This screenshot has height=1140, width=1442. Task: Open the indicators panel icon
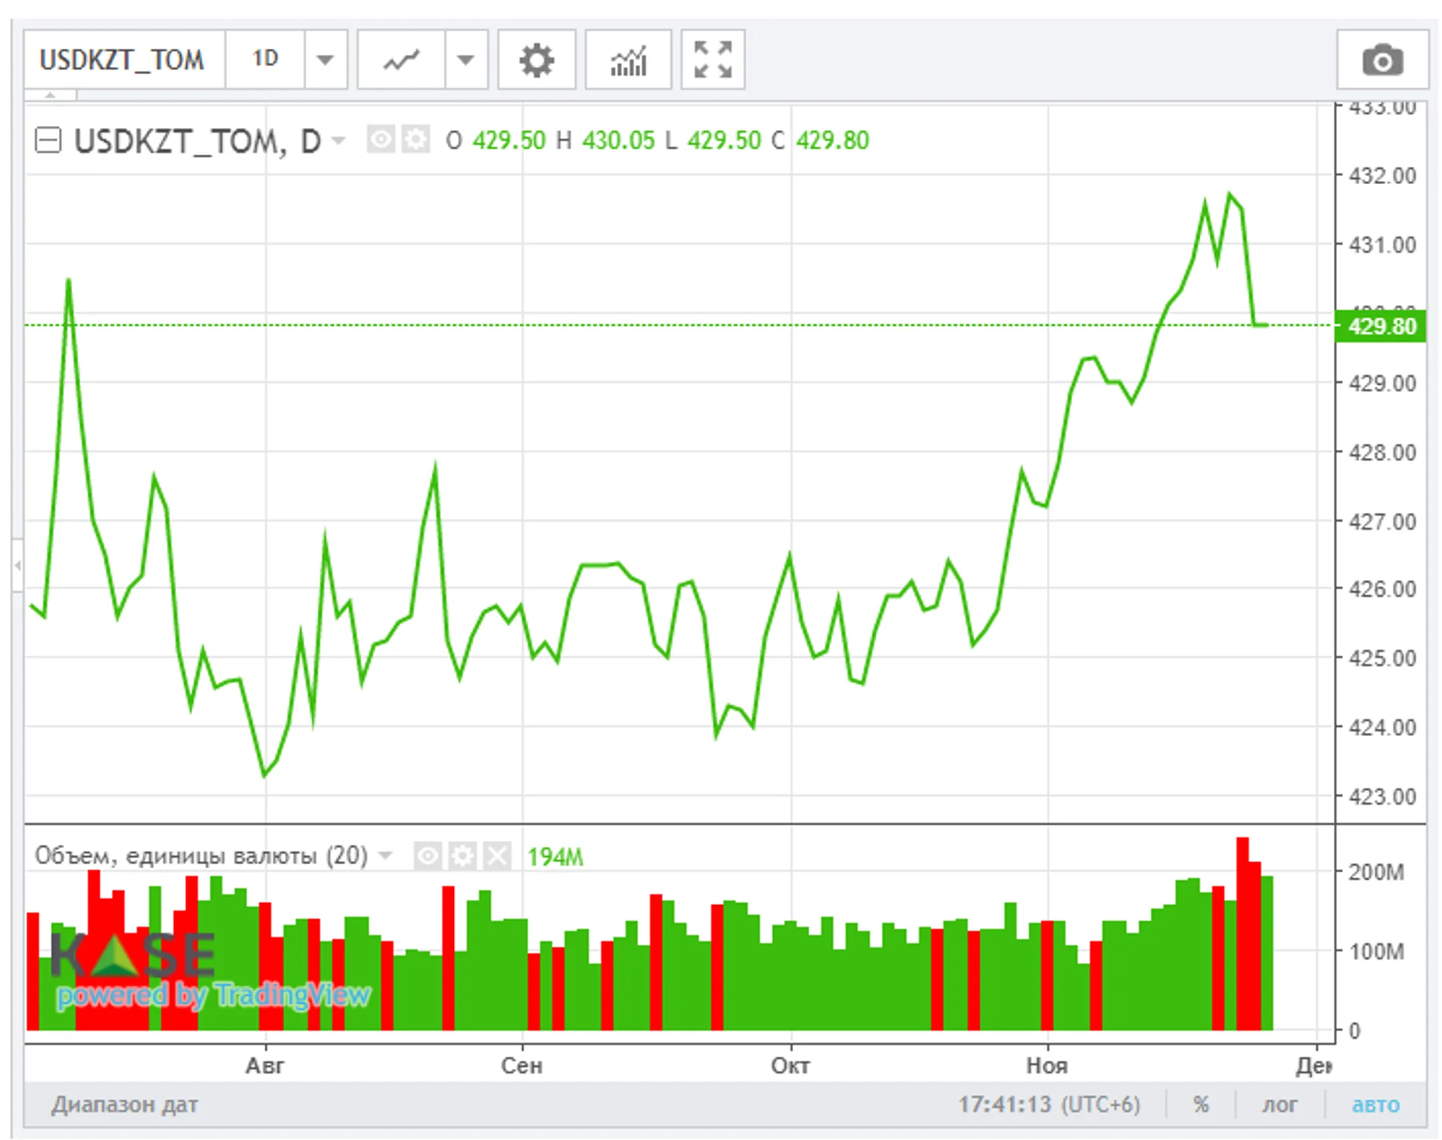click(628, 60)
